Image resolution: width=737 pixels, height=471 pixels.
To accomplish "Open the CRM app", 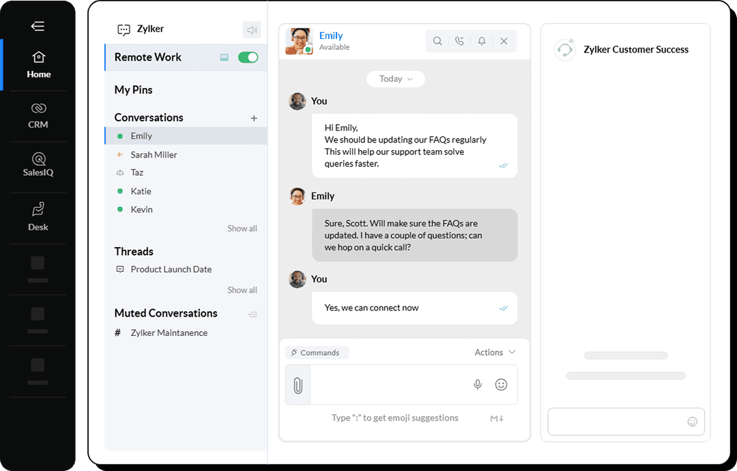I will point(38,115).
